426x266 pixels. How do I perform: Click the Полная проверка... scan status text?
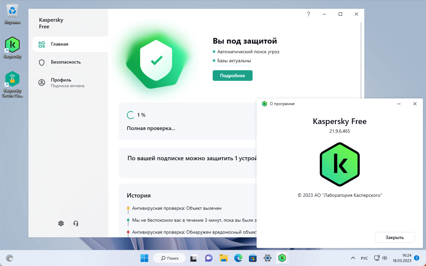tap(151, 128)
